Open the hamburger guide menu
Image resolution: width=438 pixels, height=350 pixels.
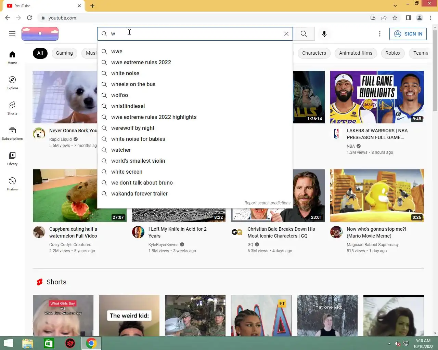tap(12, 33)
